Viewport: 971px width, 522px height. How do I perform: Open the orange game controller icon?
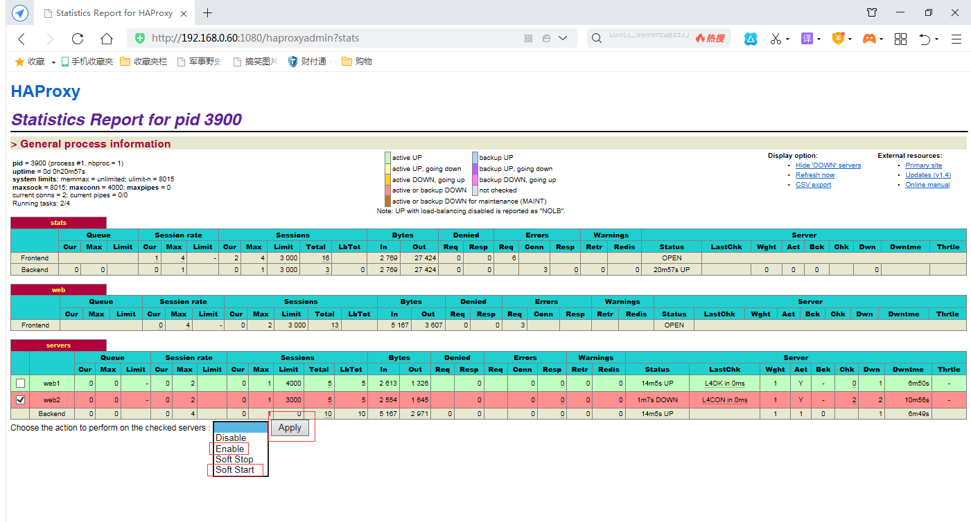click(x=869, y=39)
